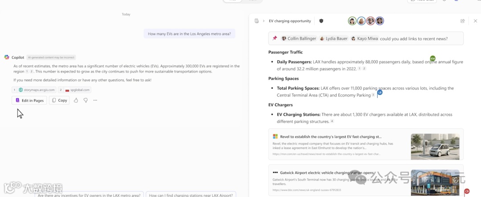Click EV charging opportunity page title
Screen dimensions: 481x197
click(290, 21)
